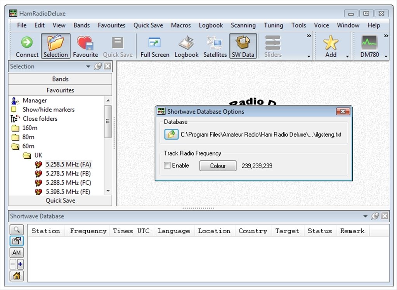Open Shortwave Database options icon
397x290 pixels.
(x=17, y=241)
